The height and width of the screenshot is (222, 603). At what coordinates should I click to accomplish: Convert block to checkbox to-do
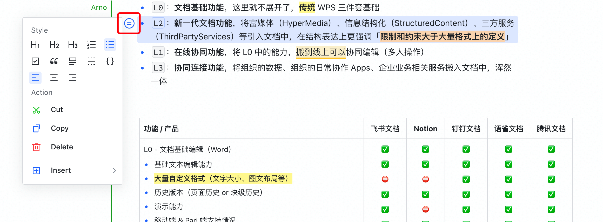pyautogui.click(x=35, y=61)
